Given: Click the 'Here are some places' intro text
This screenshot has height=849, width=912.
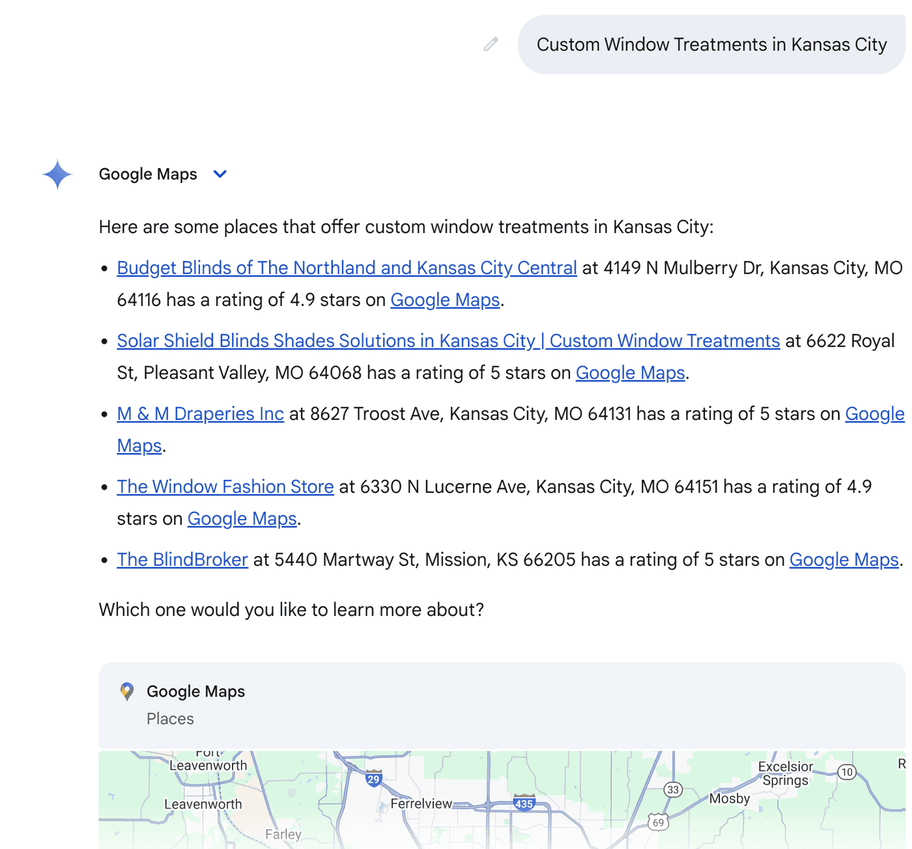Looking at the screenshot, I should pos(406,227).
